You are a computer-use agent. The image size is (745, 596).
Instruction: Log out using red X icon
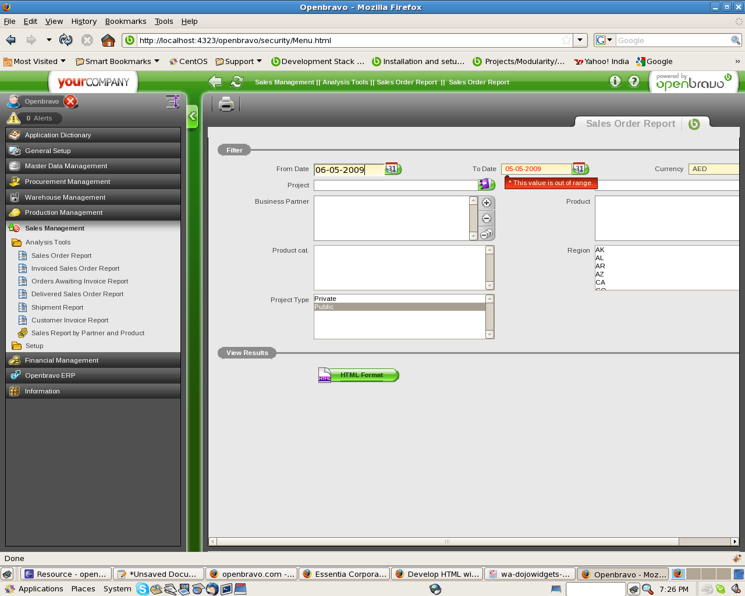point(70,101)
